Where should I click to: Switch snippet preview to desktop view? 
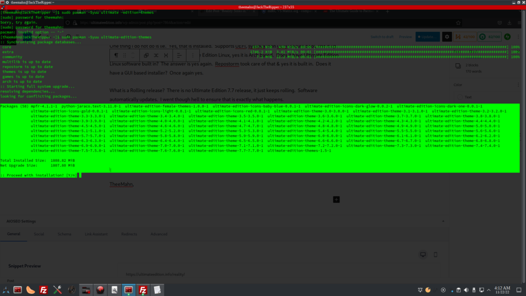(423, 255)
